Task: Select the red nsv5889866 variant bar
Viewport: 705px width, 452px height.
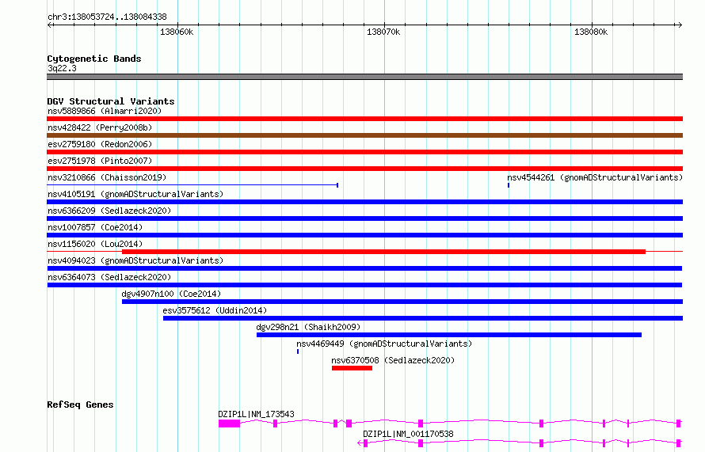Action: click(364, 119)
